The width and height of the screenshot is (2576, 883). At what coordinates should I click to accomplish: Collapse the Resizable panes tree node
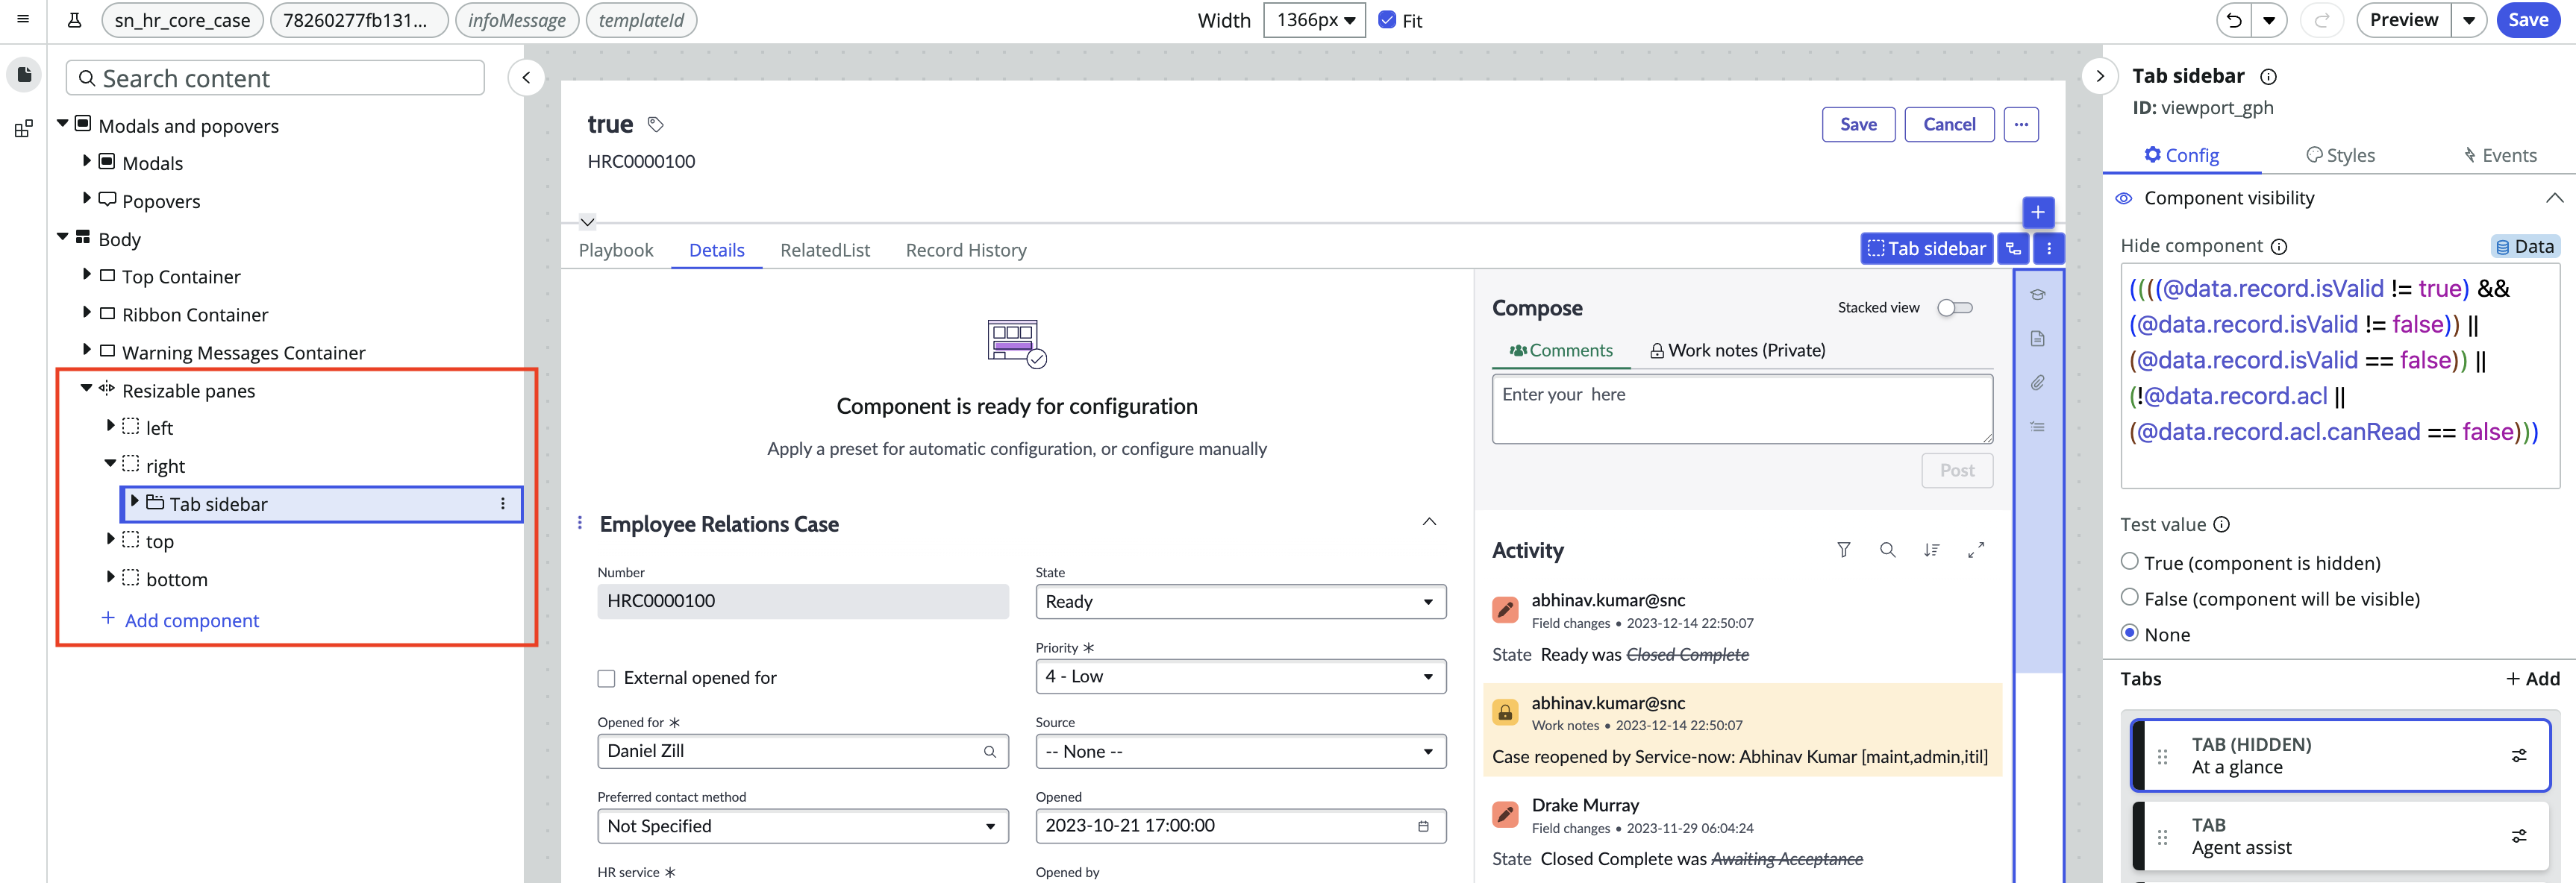pos(87,389)
